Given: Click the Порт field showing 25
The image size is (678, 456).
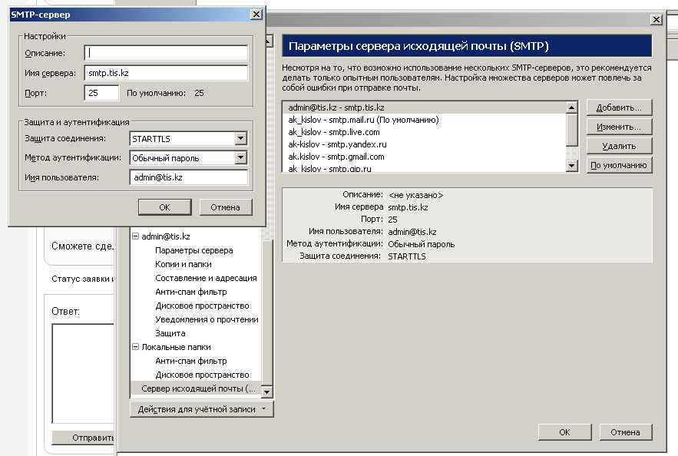Looking at the screenshot, I should (101, 93).
